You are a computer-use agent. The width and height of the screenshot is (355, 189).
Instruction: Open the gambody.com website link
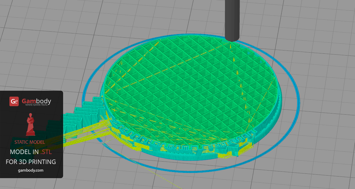(x=31, y=170)
